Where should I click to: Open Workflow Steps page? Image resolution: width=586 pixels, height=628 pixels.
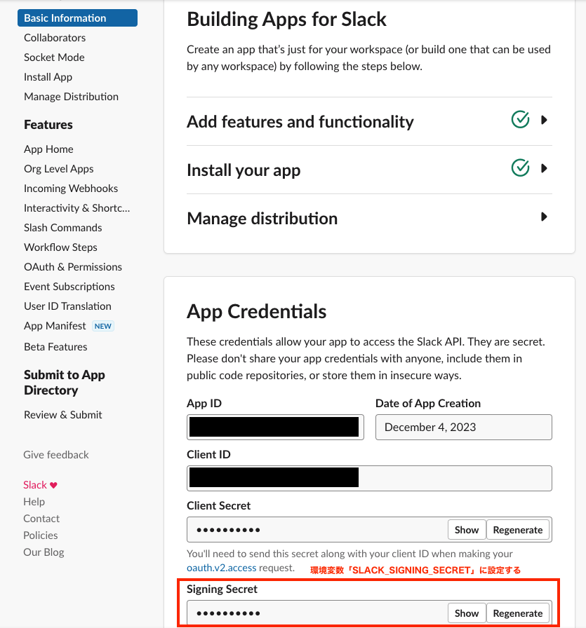tap(60, 247)
